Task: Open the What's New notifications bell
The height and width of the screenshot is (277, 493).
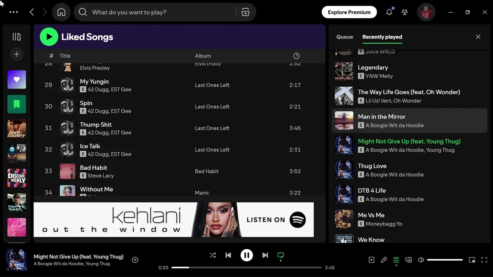Action: [x=389, y=12]
